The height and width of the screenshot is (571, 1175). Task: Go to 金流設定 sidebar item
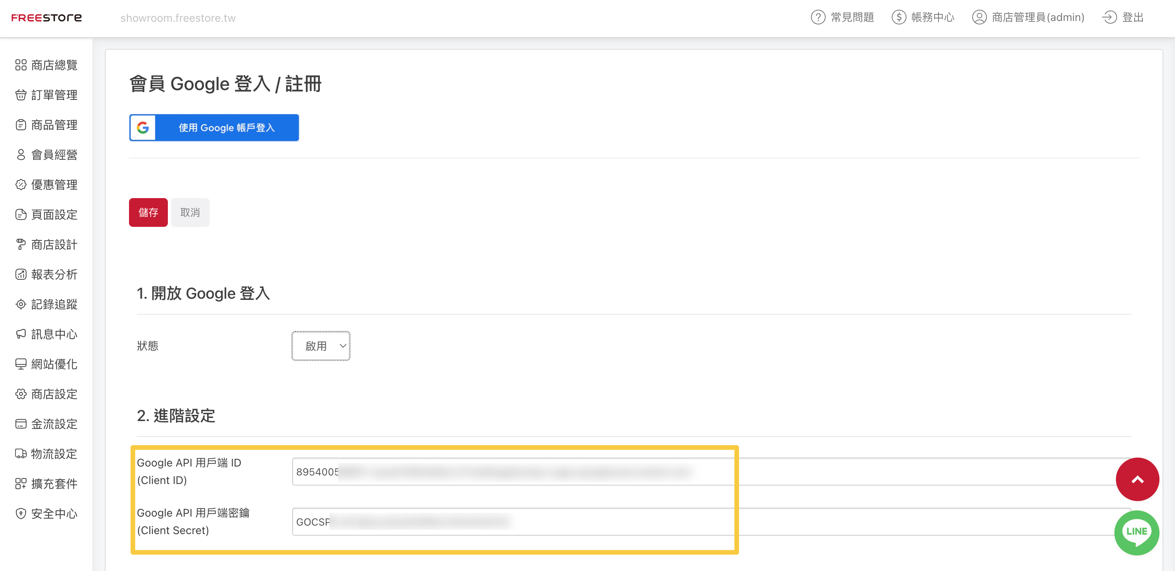click(x=54, y=424)
